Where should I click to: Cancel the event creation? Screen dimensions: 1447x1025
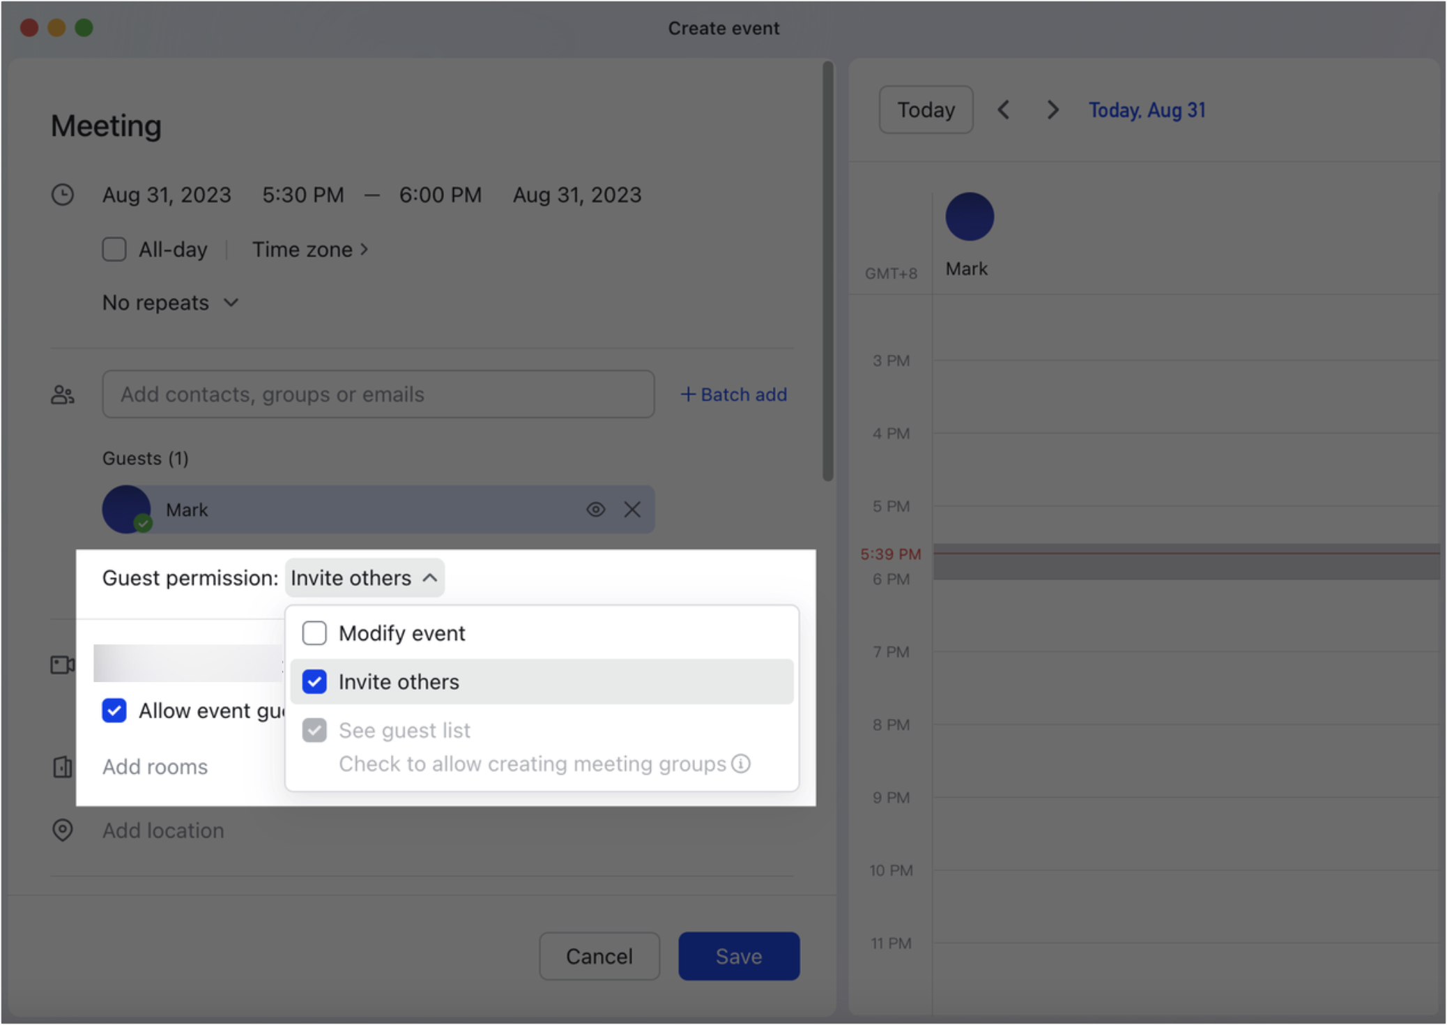pyautogui.click(x=599, y=956)
